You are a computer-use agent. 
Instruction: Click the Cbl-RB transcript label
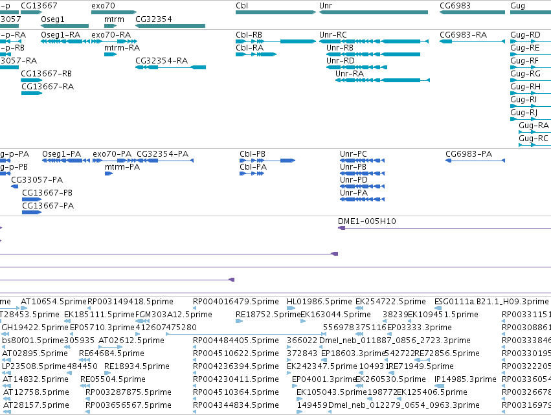pos(249,35)
